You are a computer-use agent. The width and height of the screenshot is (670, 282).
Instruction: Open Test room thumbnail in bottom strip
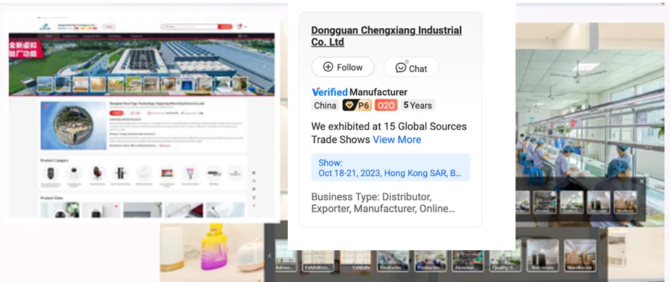tap(542, 255)
